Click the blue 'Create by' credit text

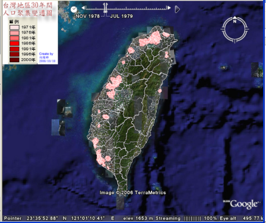46,54
